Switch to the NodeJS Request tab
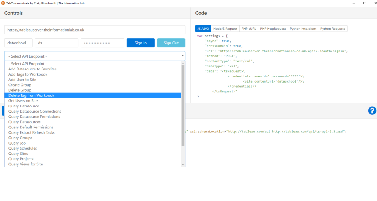Image resolution: width=377 pixels, height=201 pixels. coord(225,29)
